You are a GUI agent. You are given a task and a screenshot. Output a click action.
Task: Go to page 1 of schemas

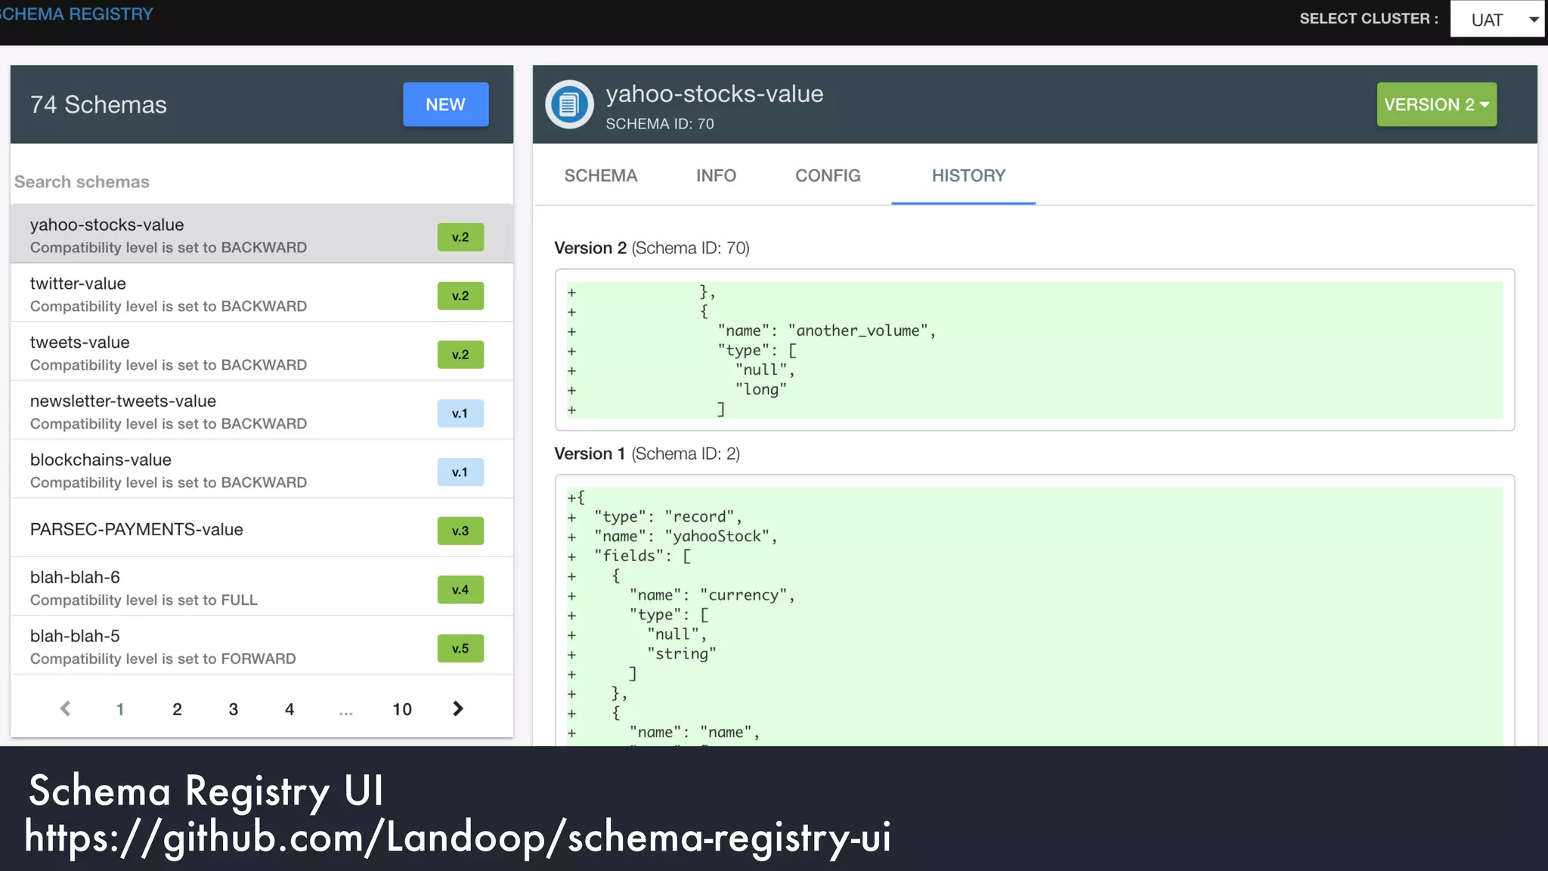click(x=120, y=709)
